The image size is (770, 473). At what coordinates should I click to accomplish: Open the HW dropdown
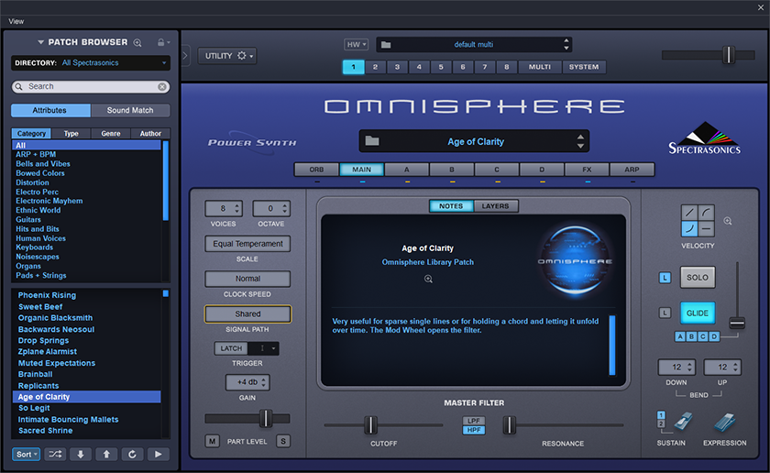point(356,45)
